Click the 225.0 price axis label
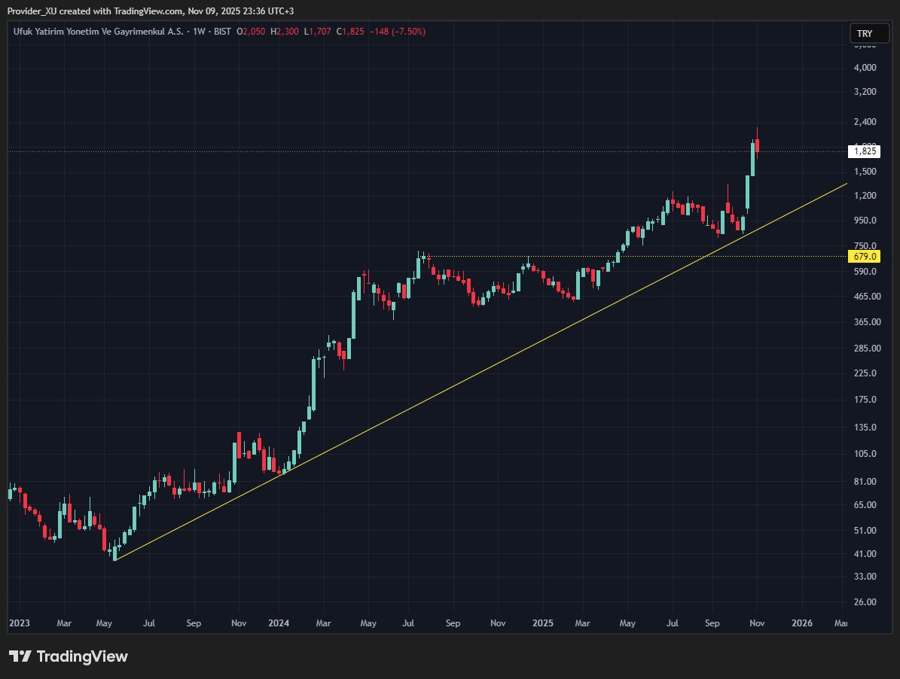Viewport: 900px width, 679px height. click(865, 373)
